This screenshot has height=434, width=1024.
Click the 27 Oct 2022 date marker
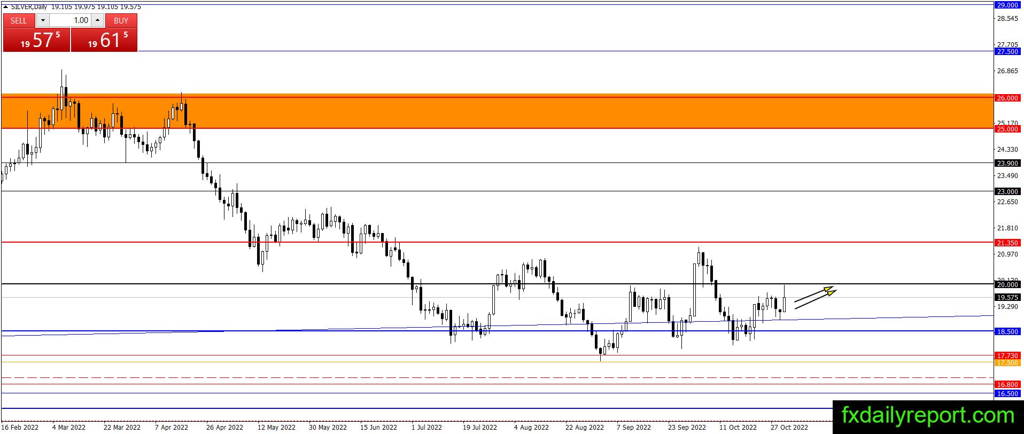(x=789, y=427)
